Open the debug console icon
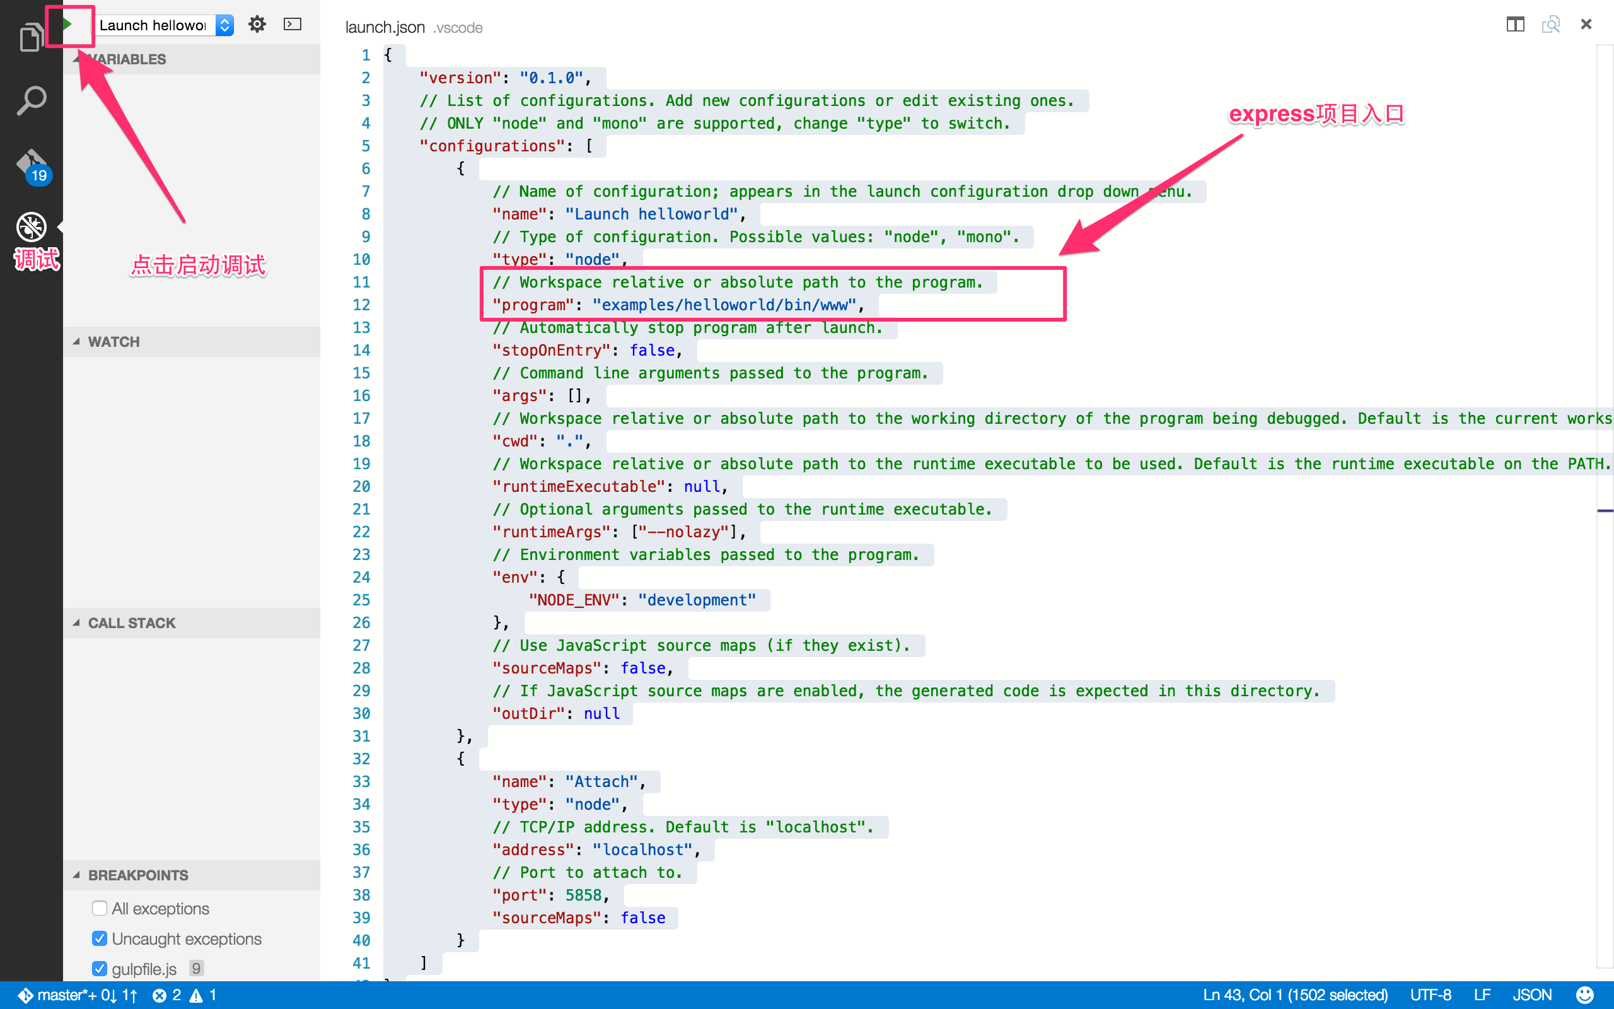The image size is (1614, 1009). (x=292, y=25)
